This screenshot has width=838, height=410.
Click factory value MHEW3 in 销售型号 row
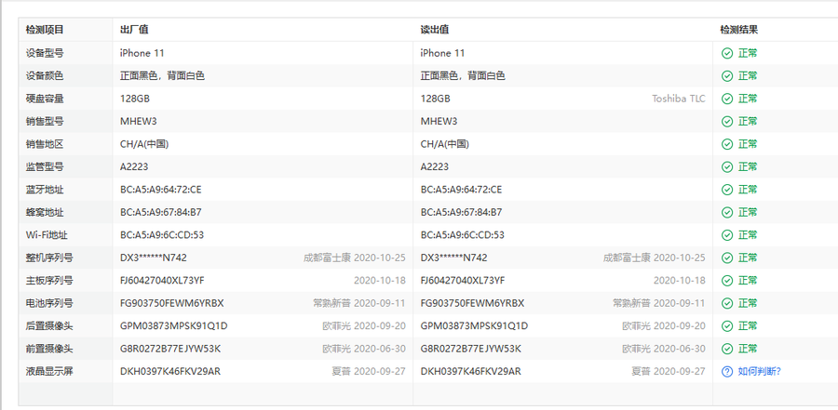tap(139, 121)
